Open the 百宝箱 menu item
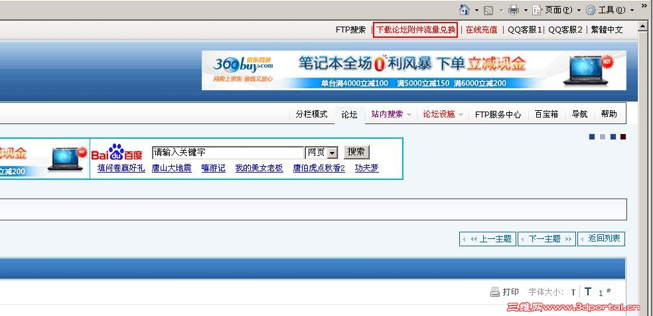653x316 pixels. pyautogui.click(x=546, y=114)
